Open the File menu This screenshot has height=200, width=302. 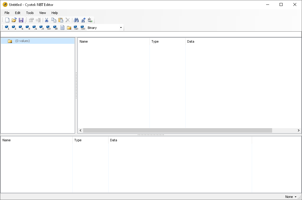click(7, 13)
